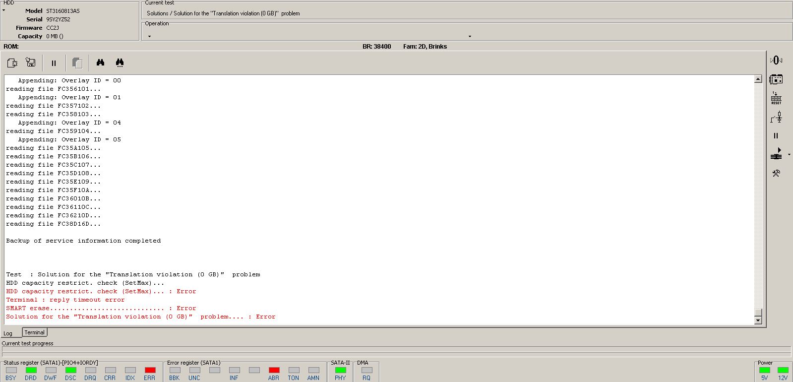Click the log line 'reading file FC35F10A...'
The height and width of the screenshot is (382, 793).
tap(54, 190)
